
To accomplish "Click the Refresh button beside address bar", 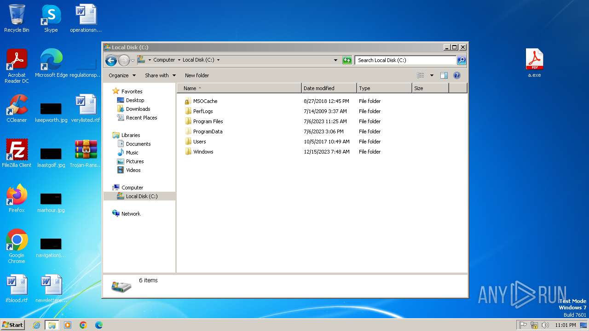I will (347, 60).
